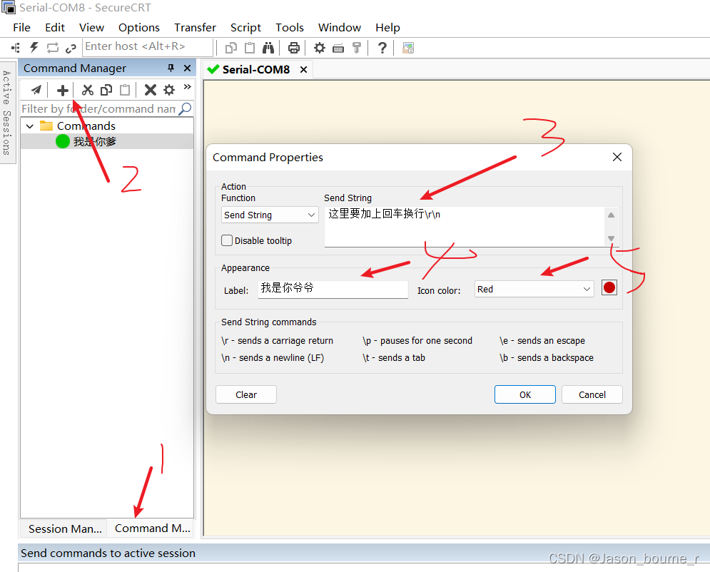
Task: Click the Connect in Tab chain icon
Action: click(71, 48)
